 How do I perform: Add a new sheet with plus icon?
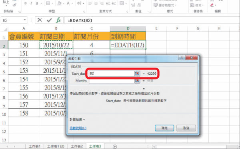[x=115, y=147]
